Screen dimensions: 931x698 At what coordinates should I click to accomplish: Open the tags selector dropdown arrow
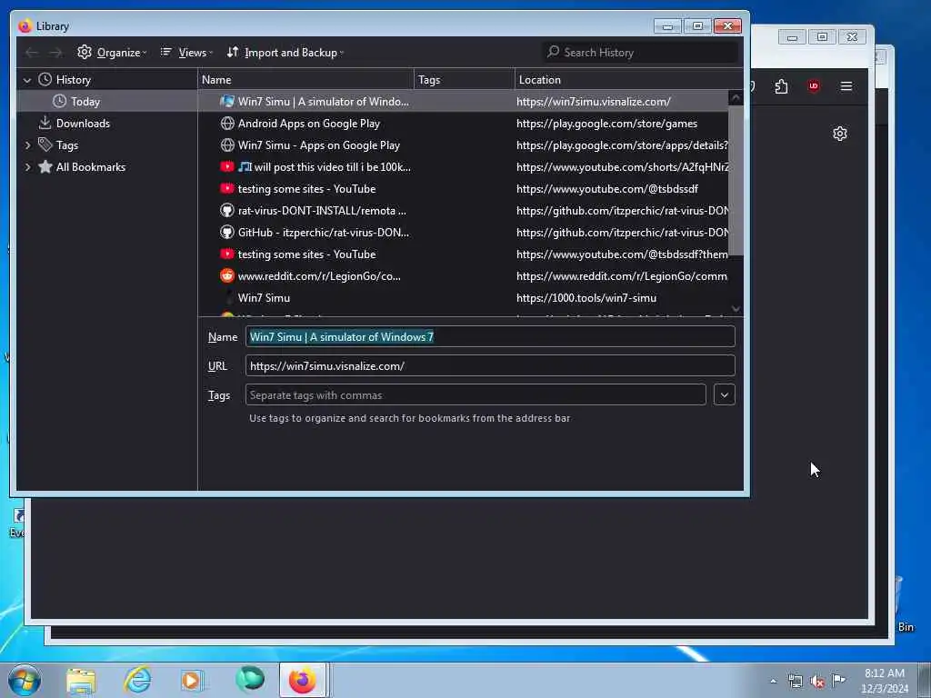coord(725,394)
